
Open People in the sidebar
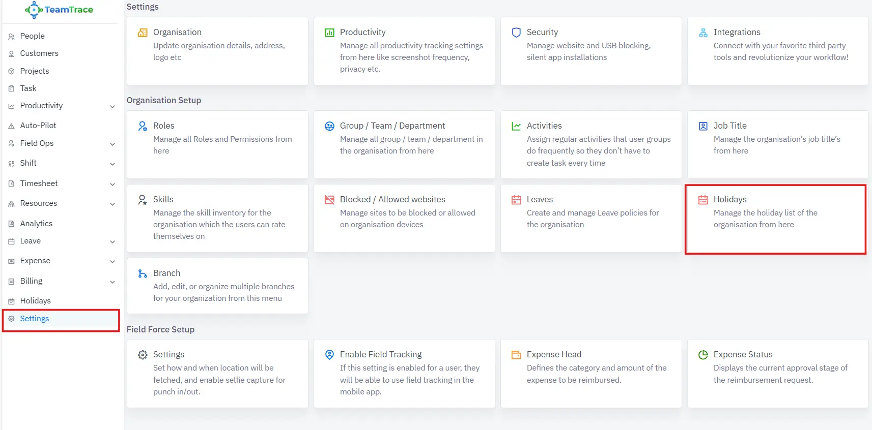32,36
